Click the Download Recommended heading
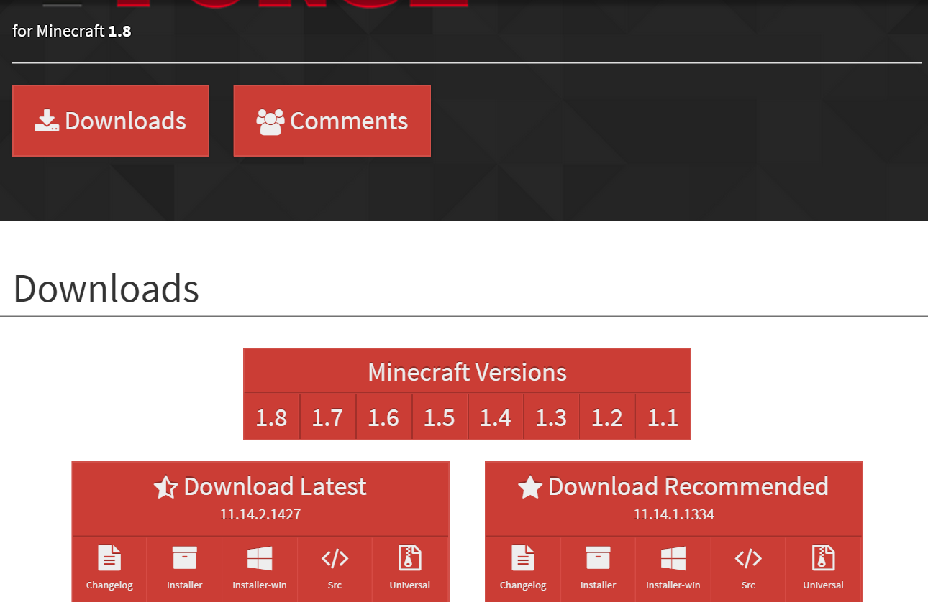 click(688, 486)
